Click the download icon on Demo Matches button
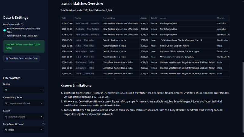This screenshot has height=137, width=244. point(7,58)
